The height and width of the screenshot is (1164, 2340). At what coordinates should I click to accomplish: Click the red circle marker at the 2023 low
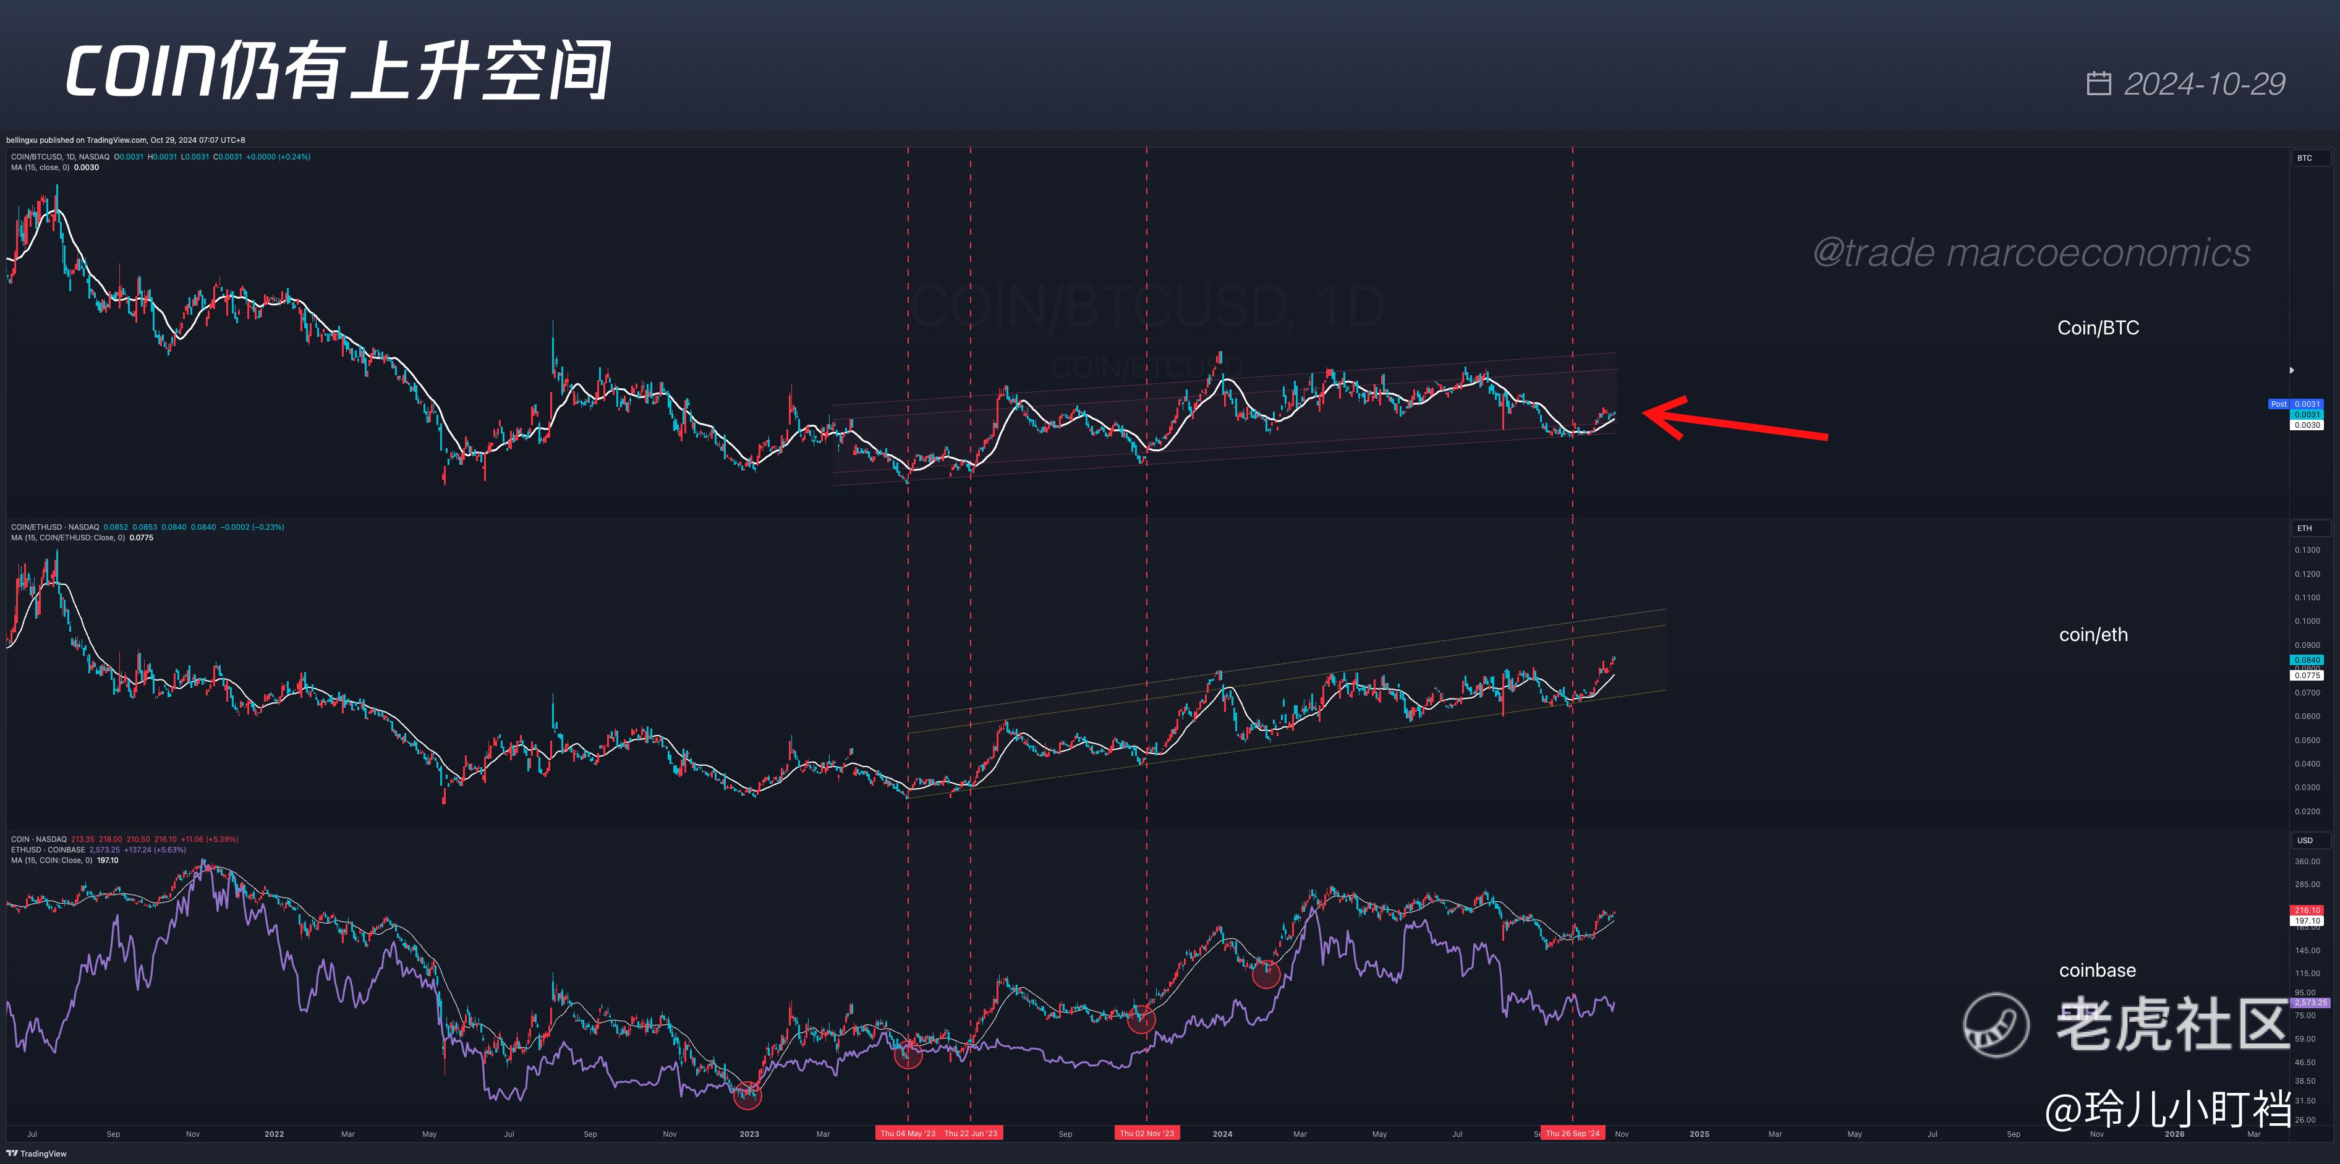[x=747, y=1095]
